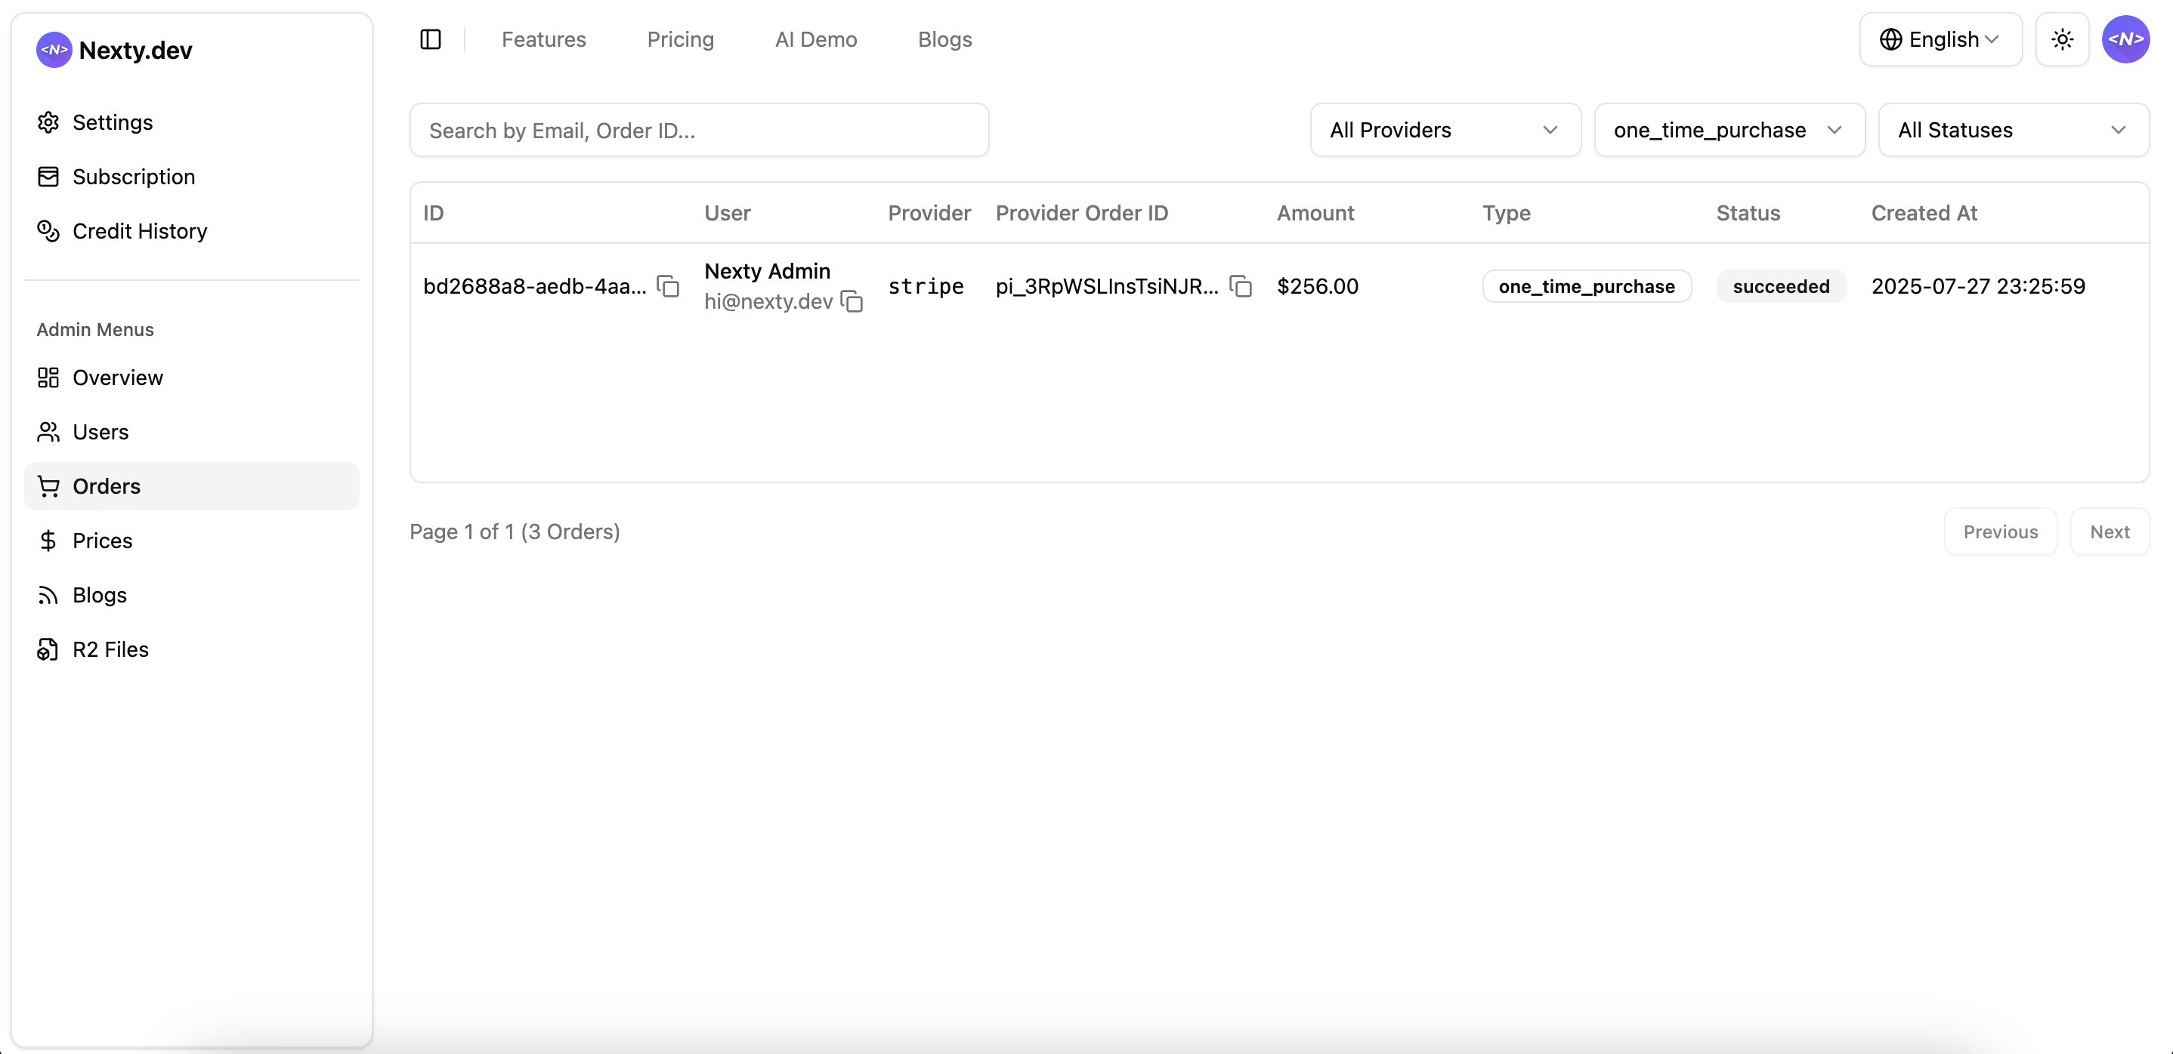Copy the order ID bd2688a8
The width and height of the screenshot is (2173, 1054).
668,287
